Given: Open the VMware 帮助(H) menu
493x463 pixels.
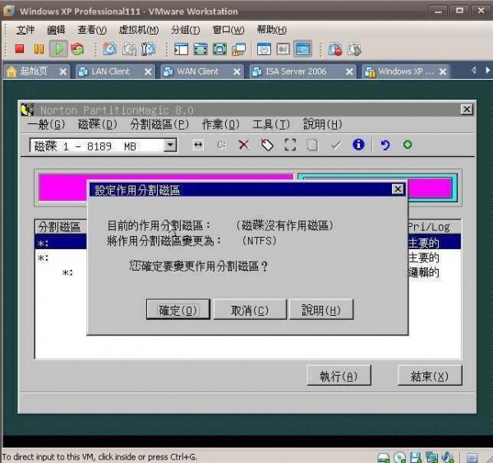Looking at the screenshot, I should [x=272, y=30].
